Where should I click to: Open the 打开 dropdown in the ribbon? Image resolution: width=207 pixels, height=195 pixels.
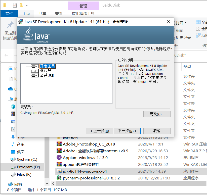(181, 23)
